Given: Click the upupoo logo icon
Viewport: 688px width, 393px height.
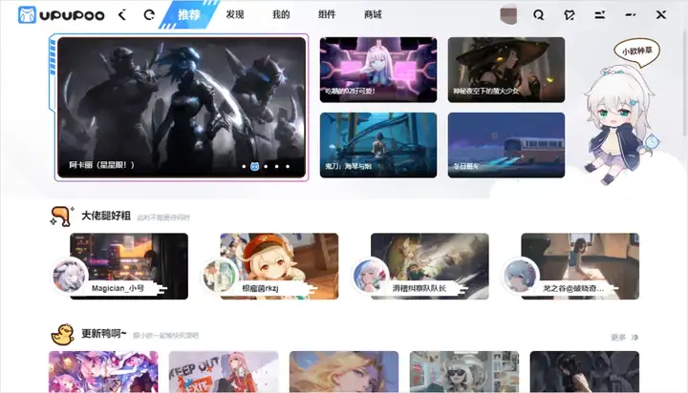Looking at the screenshot, I should pos(27,15).
